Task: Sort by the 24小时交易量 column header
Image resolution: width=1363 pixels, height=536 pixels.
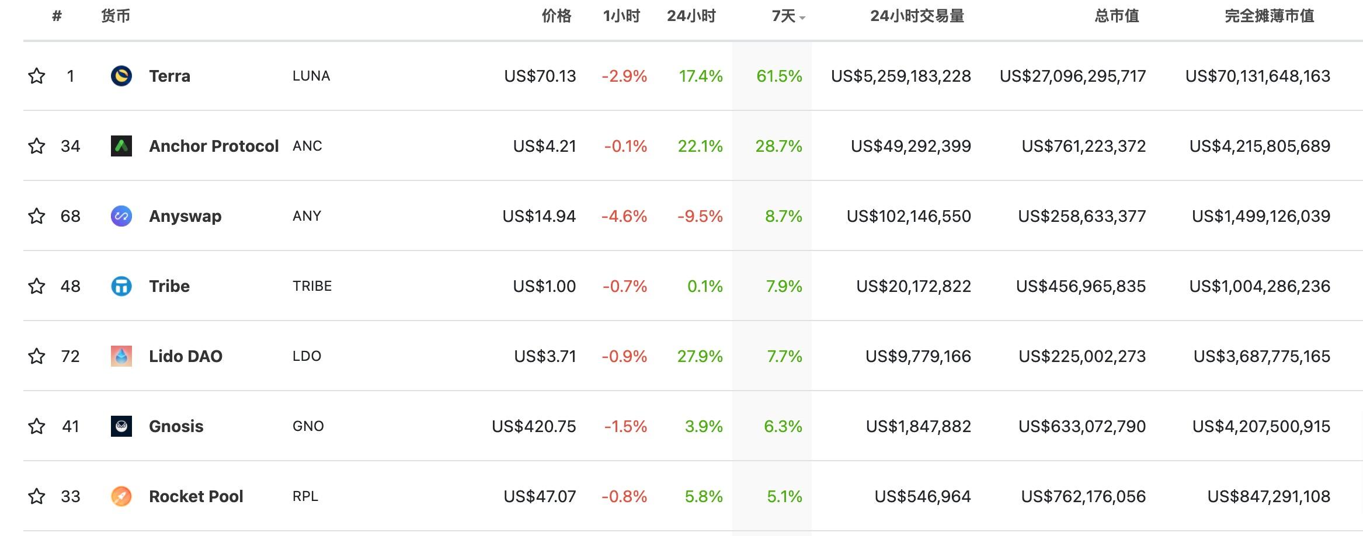Action: [x=916, y=16]
